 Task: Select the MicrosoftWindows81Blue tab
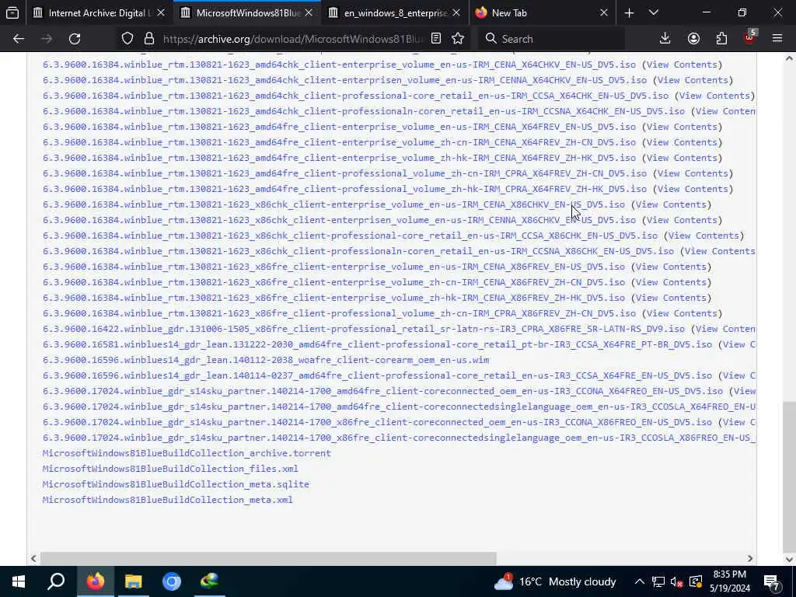[248, 13]
